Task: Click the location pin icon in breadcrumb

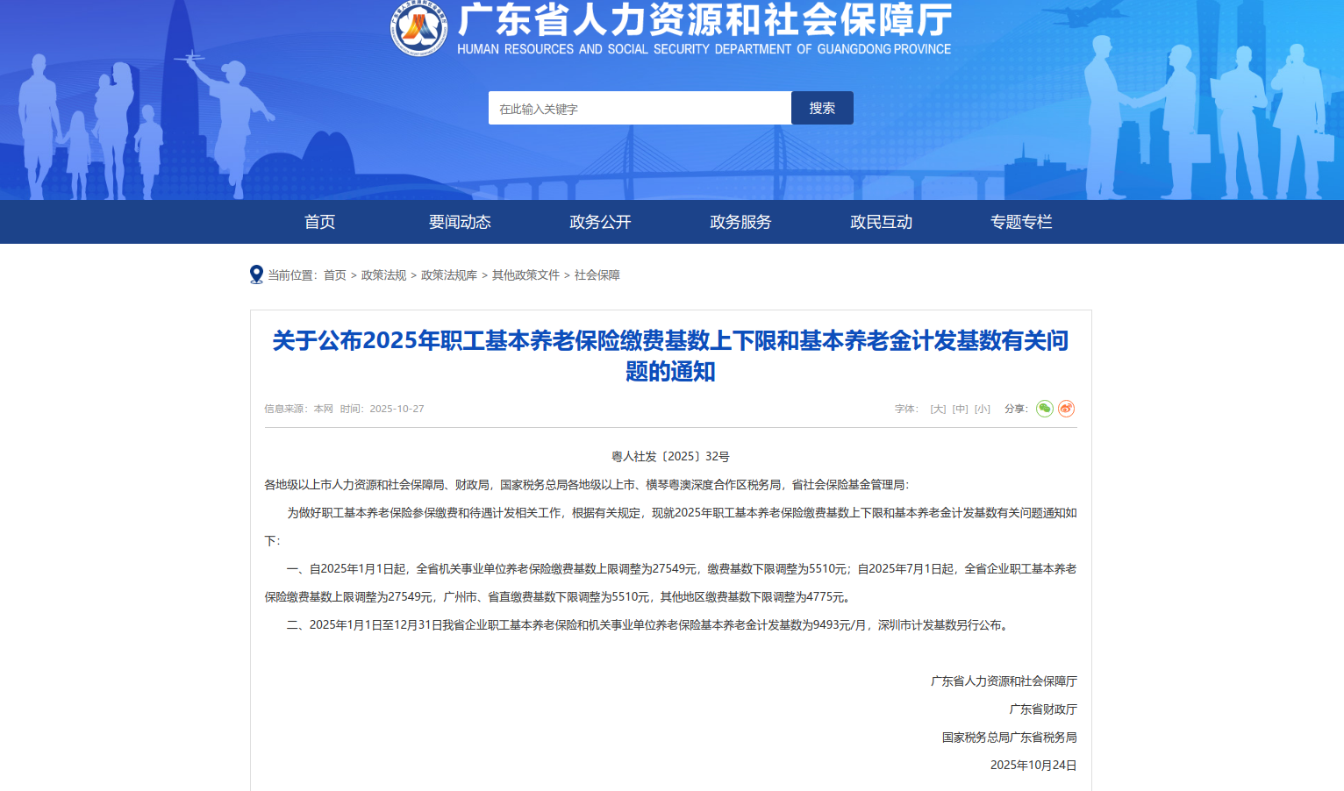Action: 256,274
